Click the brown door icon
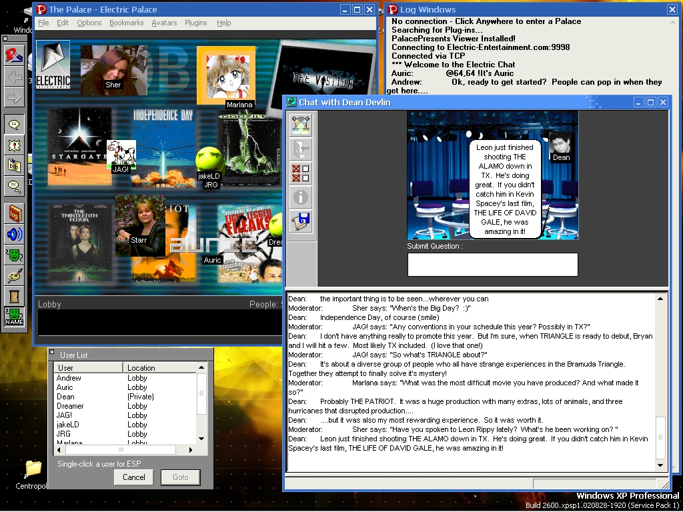 tap(15, 295)
